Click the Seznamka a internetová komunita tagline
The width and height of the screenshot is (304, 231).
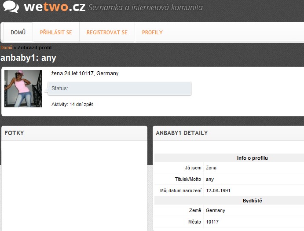[x=146, y=7]
